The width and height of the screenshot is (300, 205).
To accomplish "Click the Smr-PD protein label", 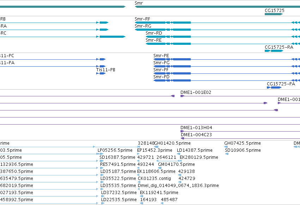I will (x=161, y=77).
